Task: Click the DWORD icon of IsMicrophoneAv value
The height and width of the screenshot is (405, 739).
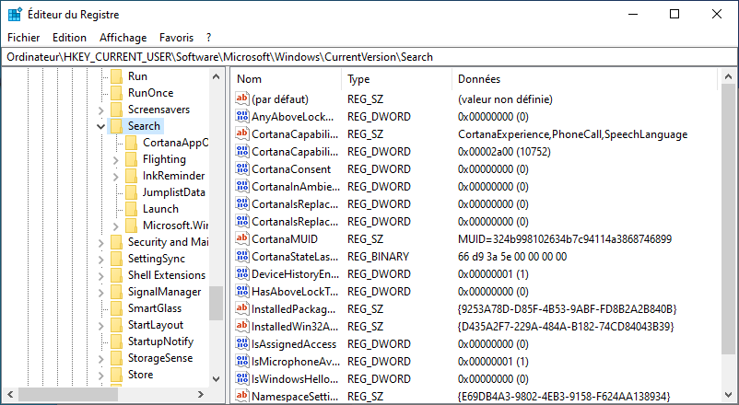Action: [242, 361]
